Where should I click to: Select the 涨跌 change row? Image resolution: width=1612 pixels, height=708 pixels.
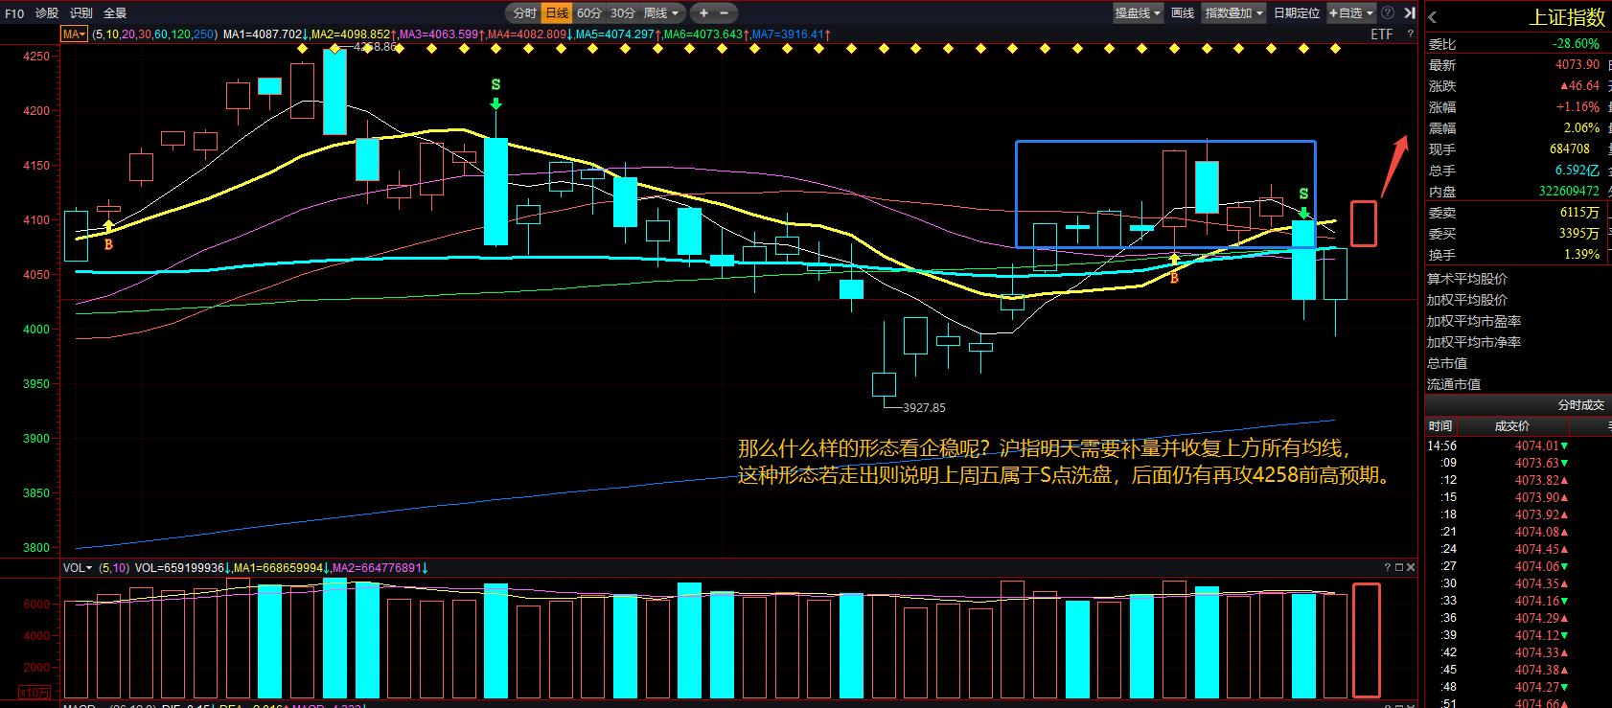point(1518,86)
